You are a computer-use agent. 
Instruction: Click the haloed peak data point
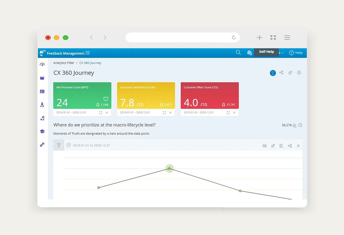click(169, 168)
